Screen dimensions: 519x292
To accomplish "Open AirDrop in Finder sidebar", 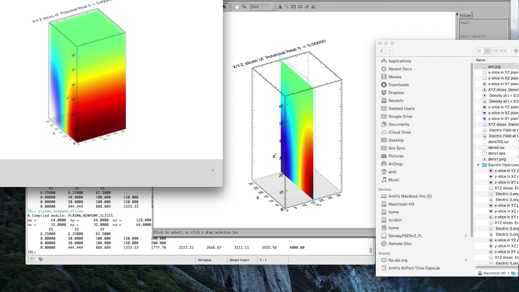I will point(395,164).
